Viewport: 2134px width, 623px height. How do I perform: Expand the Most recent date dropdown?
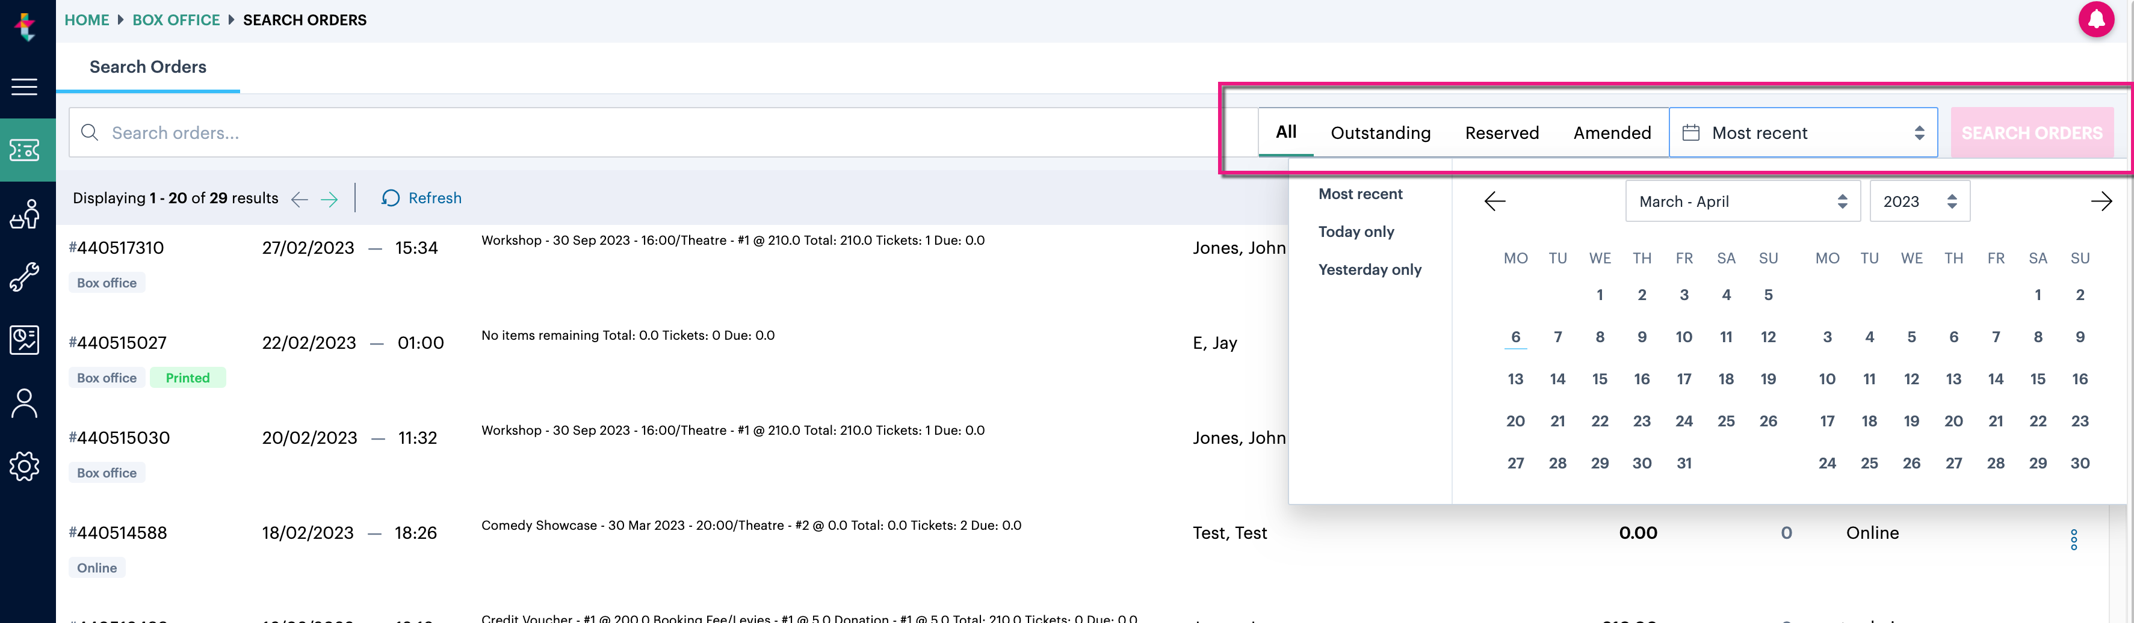1802,132
